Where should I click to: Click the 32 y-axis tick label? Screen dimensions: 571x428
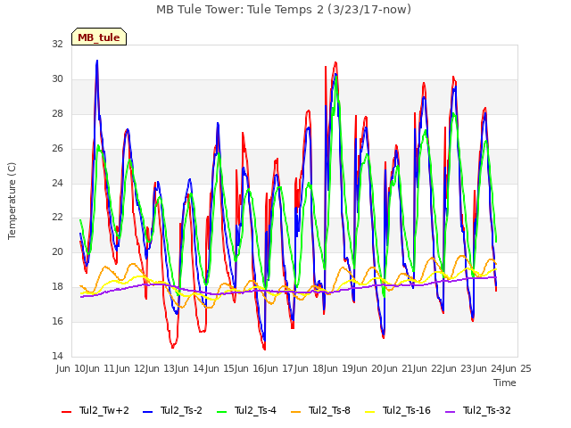coord(57,44)
